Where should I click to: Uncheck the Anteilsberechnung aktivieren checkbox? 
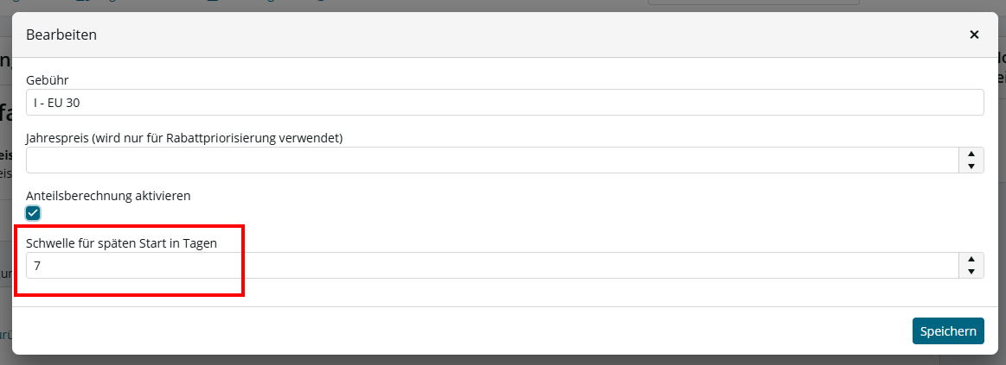pos(33,213)
